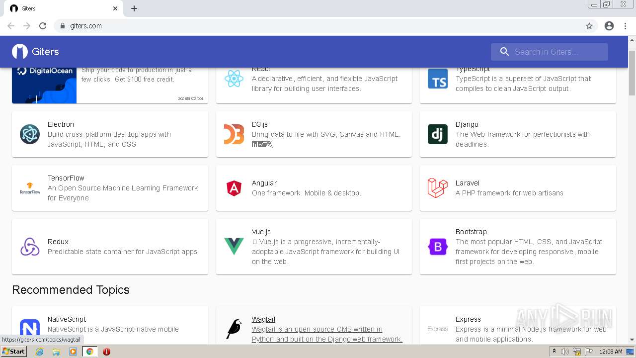Open the Express topic title
This screenshot has height=358, width=636.
click(x=469, y=319)
